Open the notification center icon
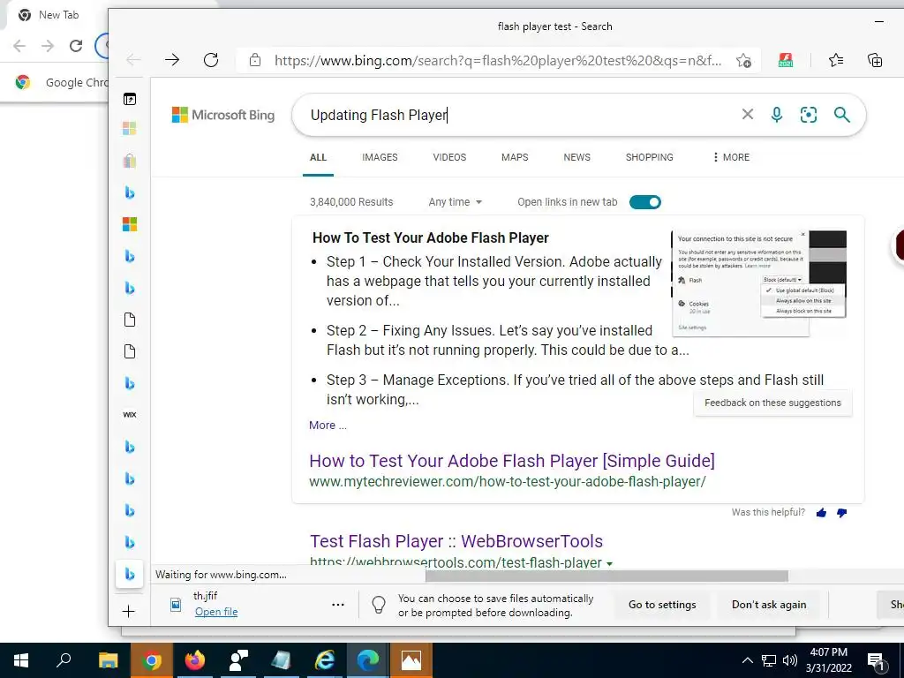Image resolution: width=904 pixels, height=678 pixels. pyautogui.click(x=875, y=660)
